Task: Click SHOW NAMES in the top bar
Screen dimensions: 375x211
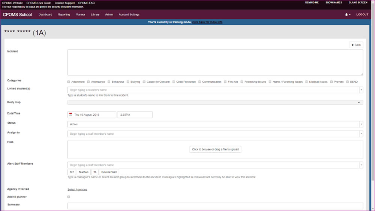Action: pyautogui.click(x=334, y=3)
